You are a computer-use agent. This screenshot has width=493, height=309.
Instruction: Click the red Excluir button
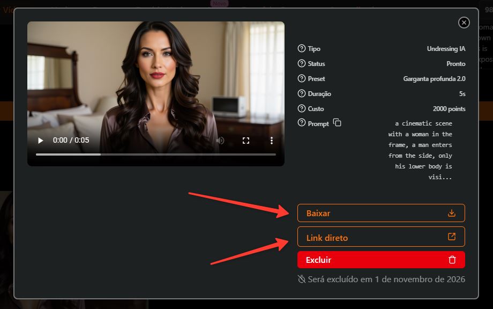point(381,260)
